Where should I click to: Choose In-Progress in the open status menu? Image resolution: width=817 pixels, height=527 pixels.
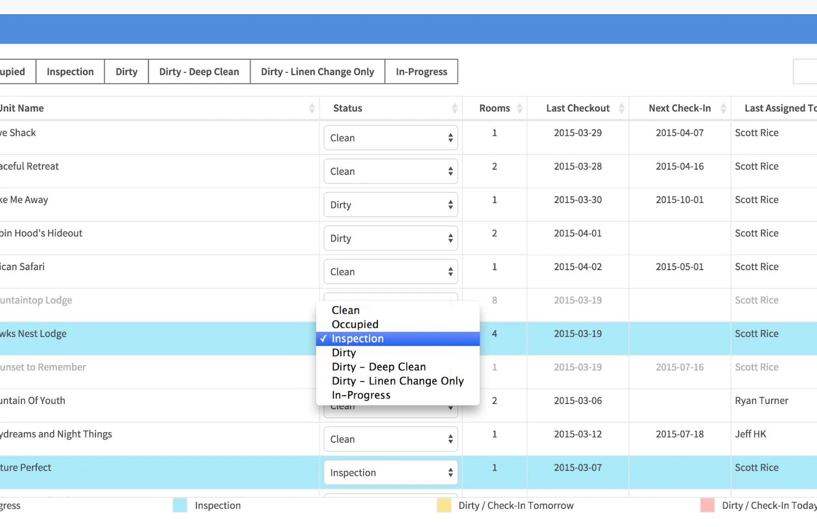point(398,395)
